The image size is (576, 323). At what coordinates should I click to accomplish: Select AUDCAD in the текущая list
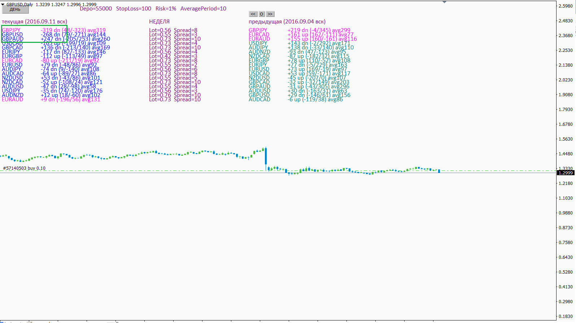[x=13, y=74]
